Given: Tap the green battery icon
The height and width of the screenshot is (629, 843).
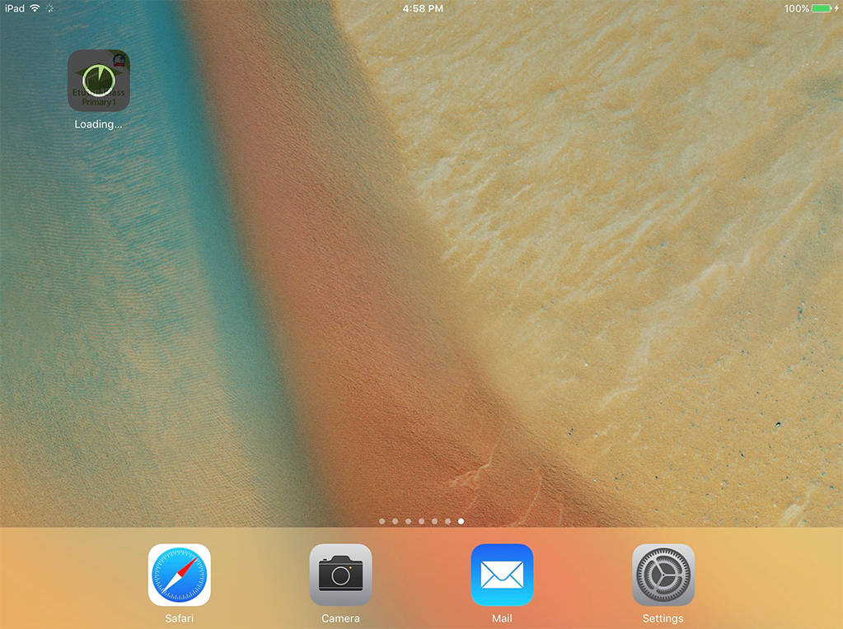Looking at the screenshot, I should point(822,8).
